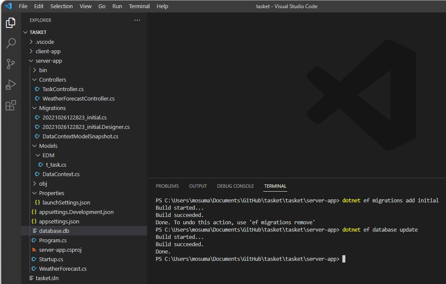Open the File menu
The width and height of the screenshot is (446, 284).
point(23,6)
